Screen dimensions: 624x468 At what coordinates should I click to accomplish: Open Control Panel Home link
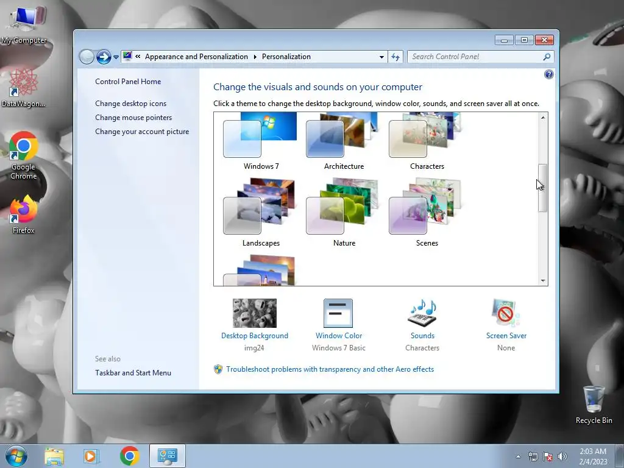(x=128, y=82)
